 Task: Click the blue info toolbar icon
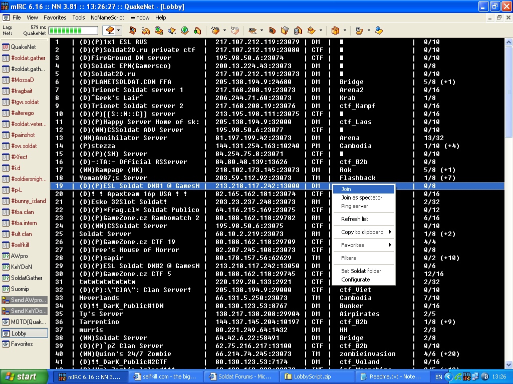[379, 30]
